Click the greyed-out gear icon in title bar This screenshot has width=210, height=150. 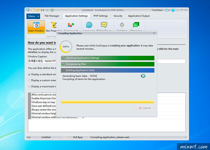[47, 10]
